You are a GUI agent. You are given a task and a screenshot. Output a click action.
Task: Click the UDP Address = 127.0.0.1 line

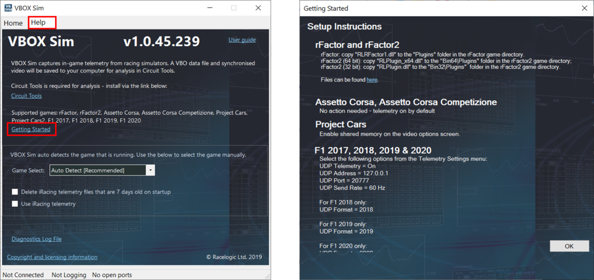pyautogui.click(x=354, y=173)
